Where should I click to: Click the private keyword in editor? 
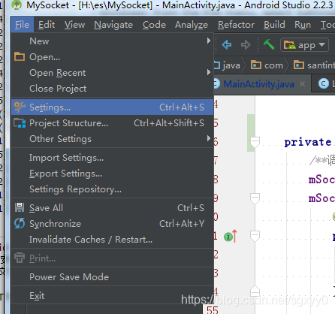(308, 142)
